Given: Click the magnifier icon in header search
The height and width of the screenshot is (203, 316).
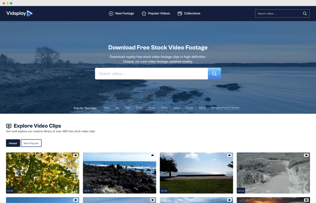Looking at the screenshot, I should tap(305, 13).
